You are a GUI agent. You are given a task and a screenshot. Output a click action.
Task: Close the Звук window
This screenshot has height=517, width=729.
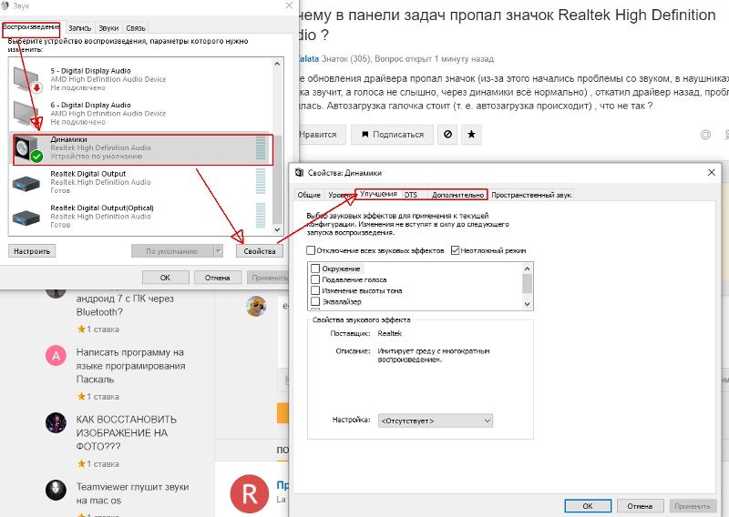[289, 5]
